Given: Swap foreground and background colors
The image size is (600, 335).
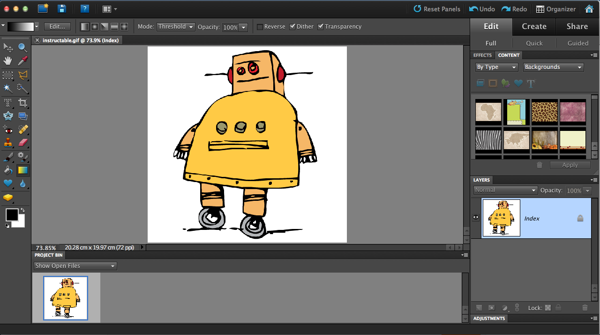Looking at the screenshot, I should (x=22, y=210).
